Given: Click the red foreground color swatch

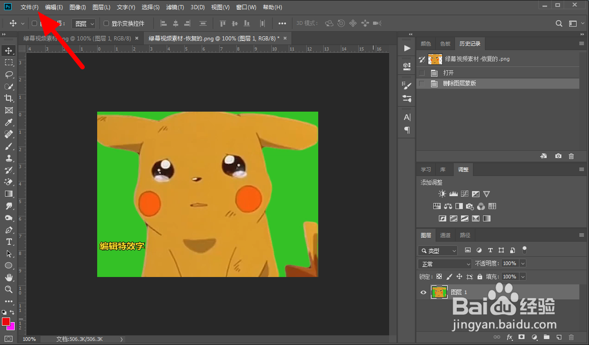Looking at the screenshot, I should pos(6,321).
